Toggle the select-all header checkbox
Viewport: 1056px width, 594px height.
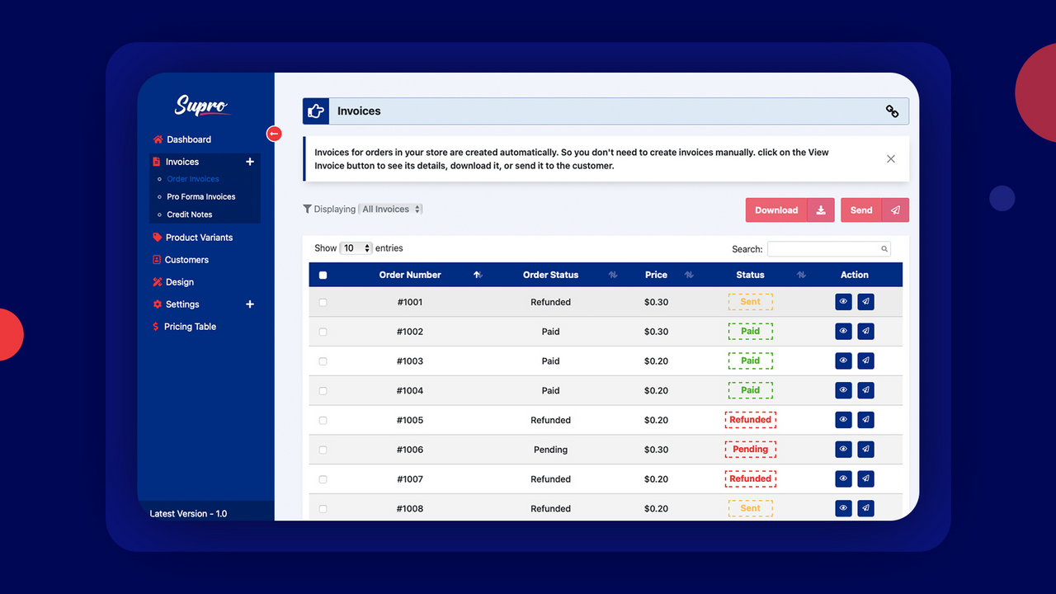pyautogui.click(x=323, y=276)
